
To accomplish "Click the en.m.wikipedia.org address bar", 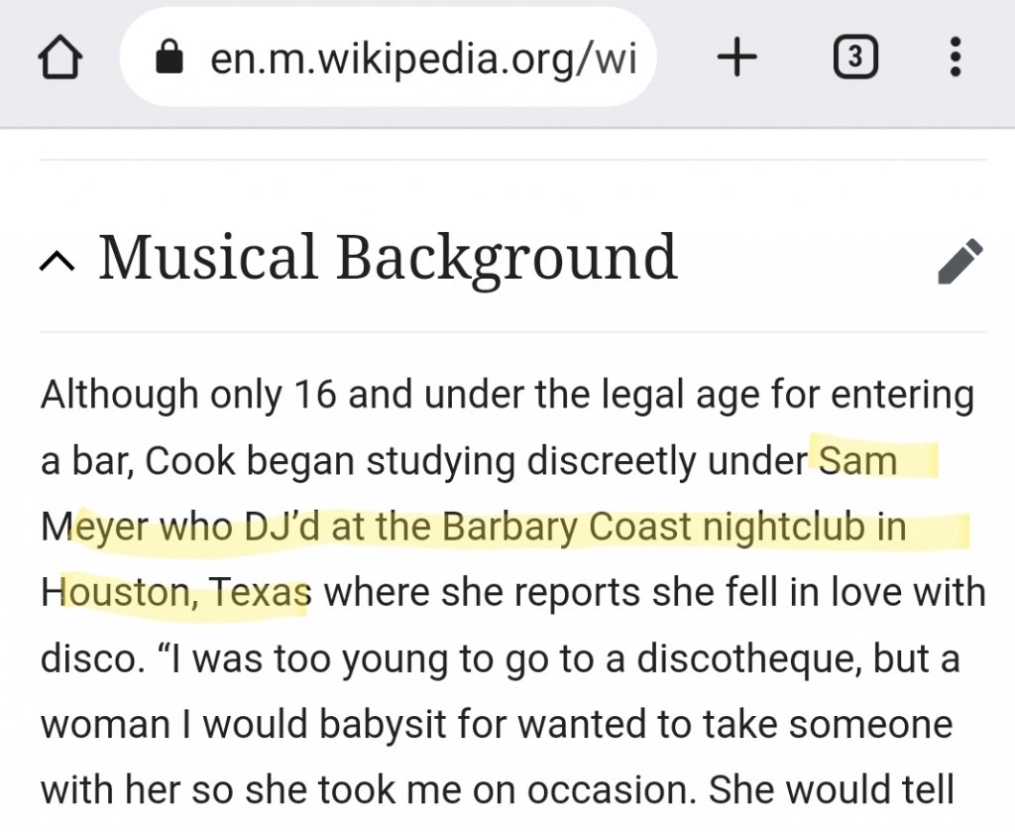I will (421, 59).
